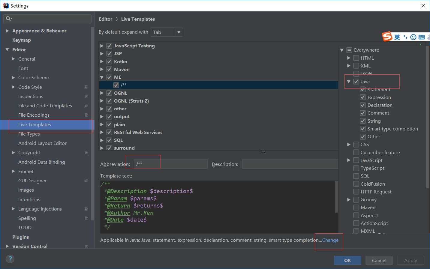The image size is (430, 269).
Task: Click the settings sidebar vertical scrollbar
Action: 92,124
